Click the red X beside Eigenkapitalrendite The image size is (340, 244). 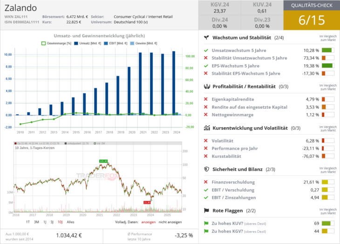[x=206, y=99]
